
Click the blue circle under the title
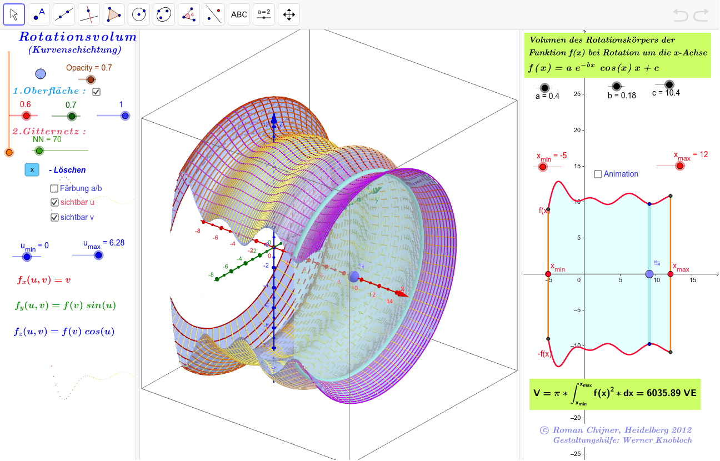(40, 73)
